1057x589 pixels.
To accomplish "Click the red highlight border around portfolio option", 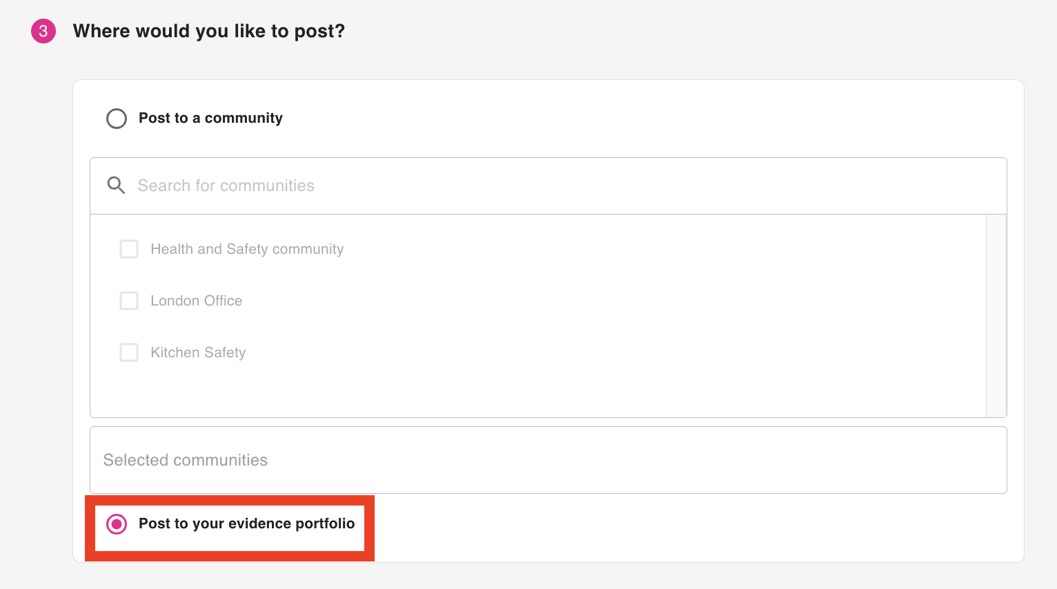I will [90, 528].
